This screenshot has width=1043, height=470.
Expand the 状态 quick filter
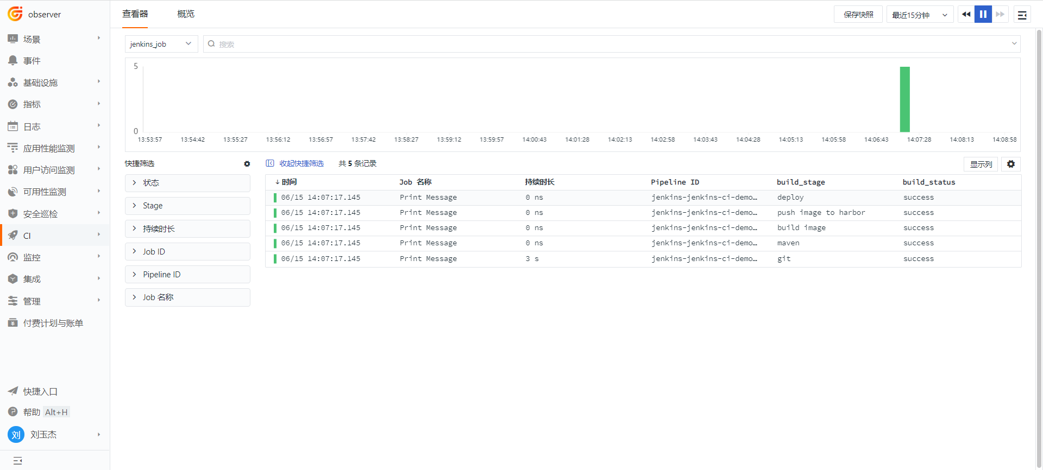pos(187,183)
